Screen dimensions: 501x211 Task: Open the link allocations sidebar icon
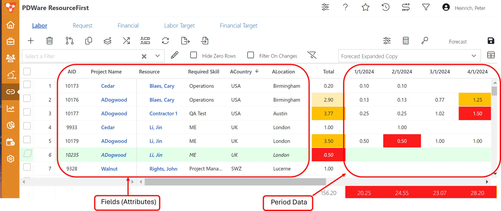pyautogui.click(x=10, y=91)
